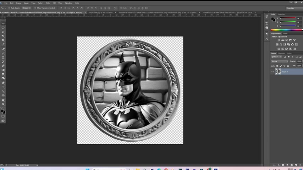Screen dimensions: 303x170
Task: Select the Layer 0 thumbnail
Action: [x=278, y=72]
